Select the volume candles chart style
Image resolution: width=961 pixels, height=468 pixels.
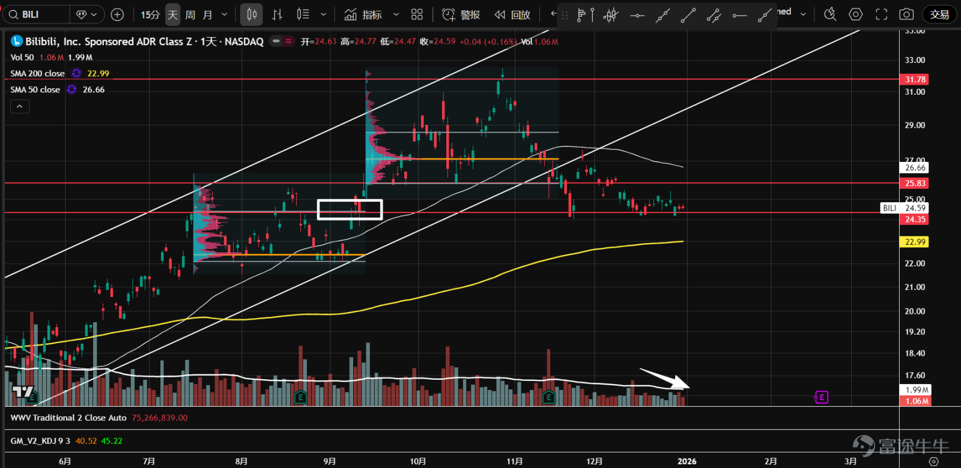[303, 14]
